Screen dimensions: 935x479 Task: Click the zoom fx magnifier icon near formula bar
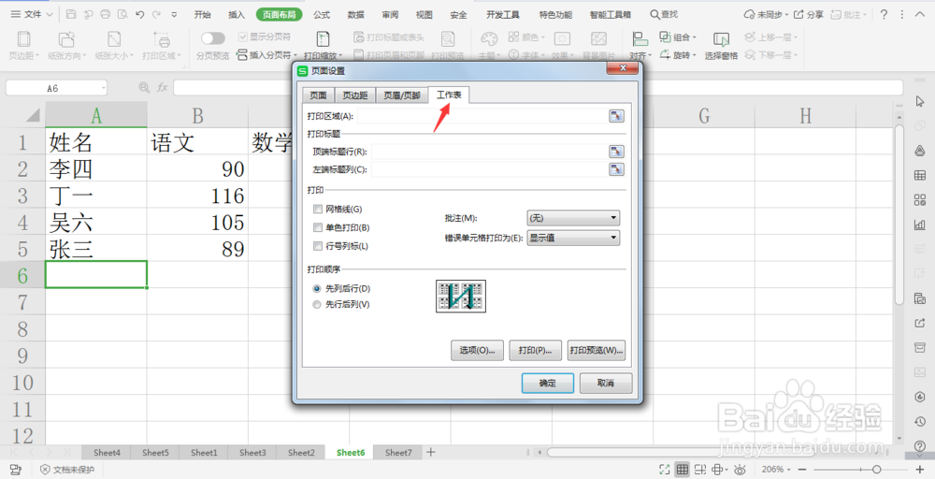144,88
